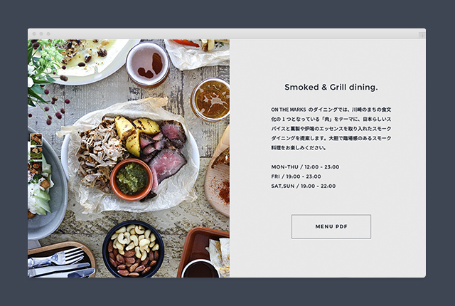Click the MON-THU opening hours line

pyautogui.click(x=305, y=167)
